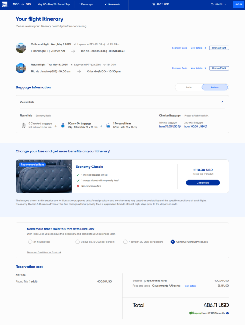Expand return flight details chevron
245x325 pixels.
(206, 68)
